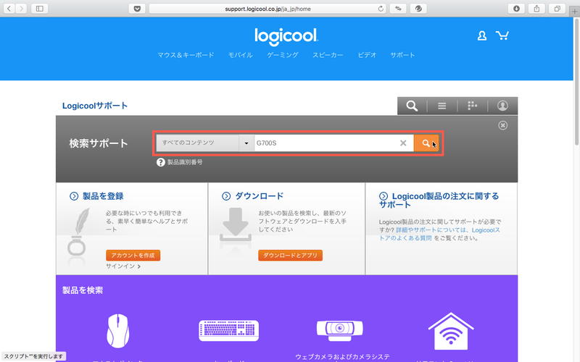Open サポート menu
Viewport: 580px width, 362px height.
(x=402, y=55)
